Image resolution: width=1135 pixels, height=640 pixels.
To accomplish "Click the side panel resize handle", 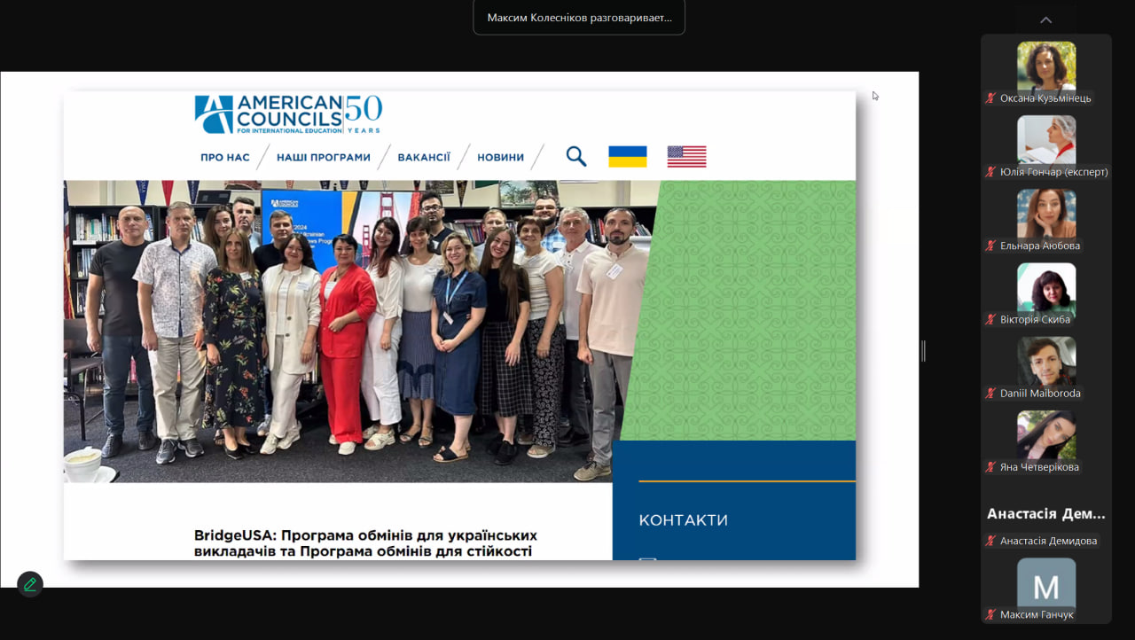I will [x=923, y=351].
